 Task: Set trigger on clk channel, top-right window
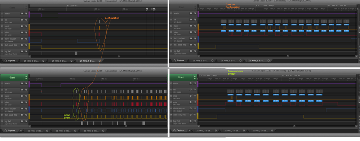click(195, 20)
